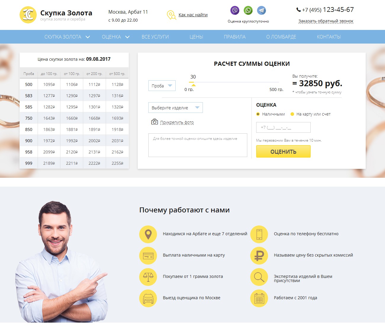Open the Выберите изделие dropdown
Viewport: 385px width, 333px height.
(176, 108)
